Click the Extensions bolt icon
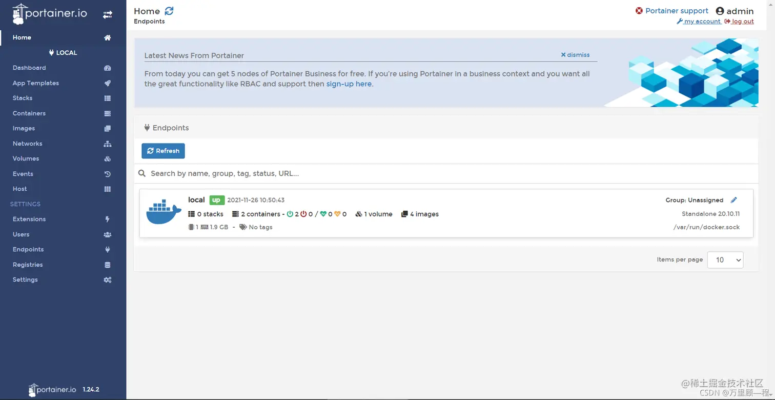Image resolution: width=775 pixels, height=400 pixels. 107,219
